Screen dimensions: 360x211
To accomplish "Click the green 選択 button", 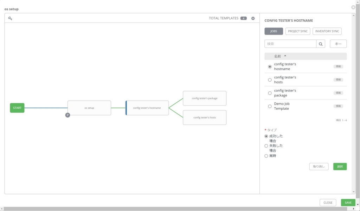I will coord(340,166).
